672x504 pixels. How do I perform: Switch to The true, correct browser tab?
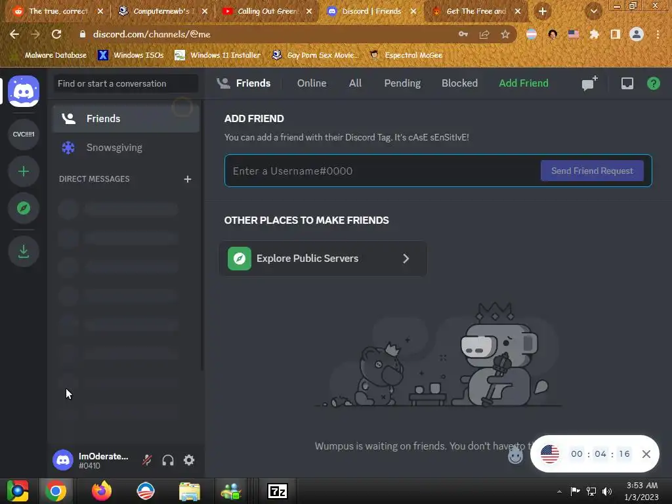[x=58, y=11]
